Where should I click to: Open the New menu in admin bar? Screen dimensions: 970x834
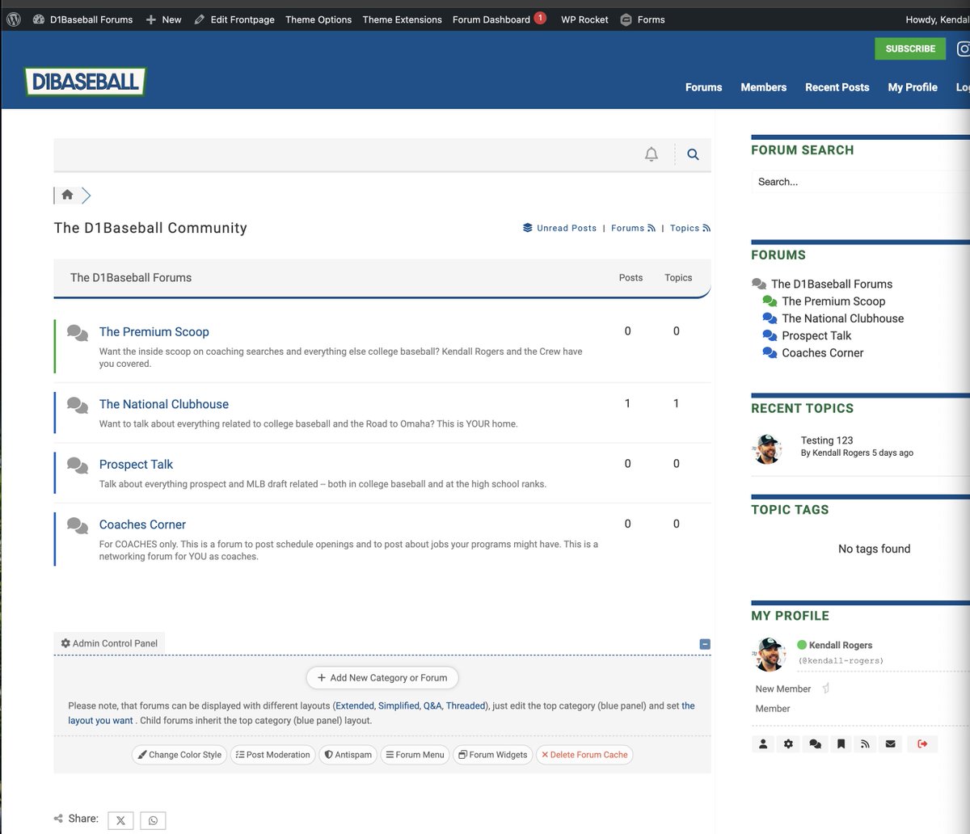(x=163, y=19)
